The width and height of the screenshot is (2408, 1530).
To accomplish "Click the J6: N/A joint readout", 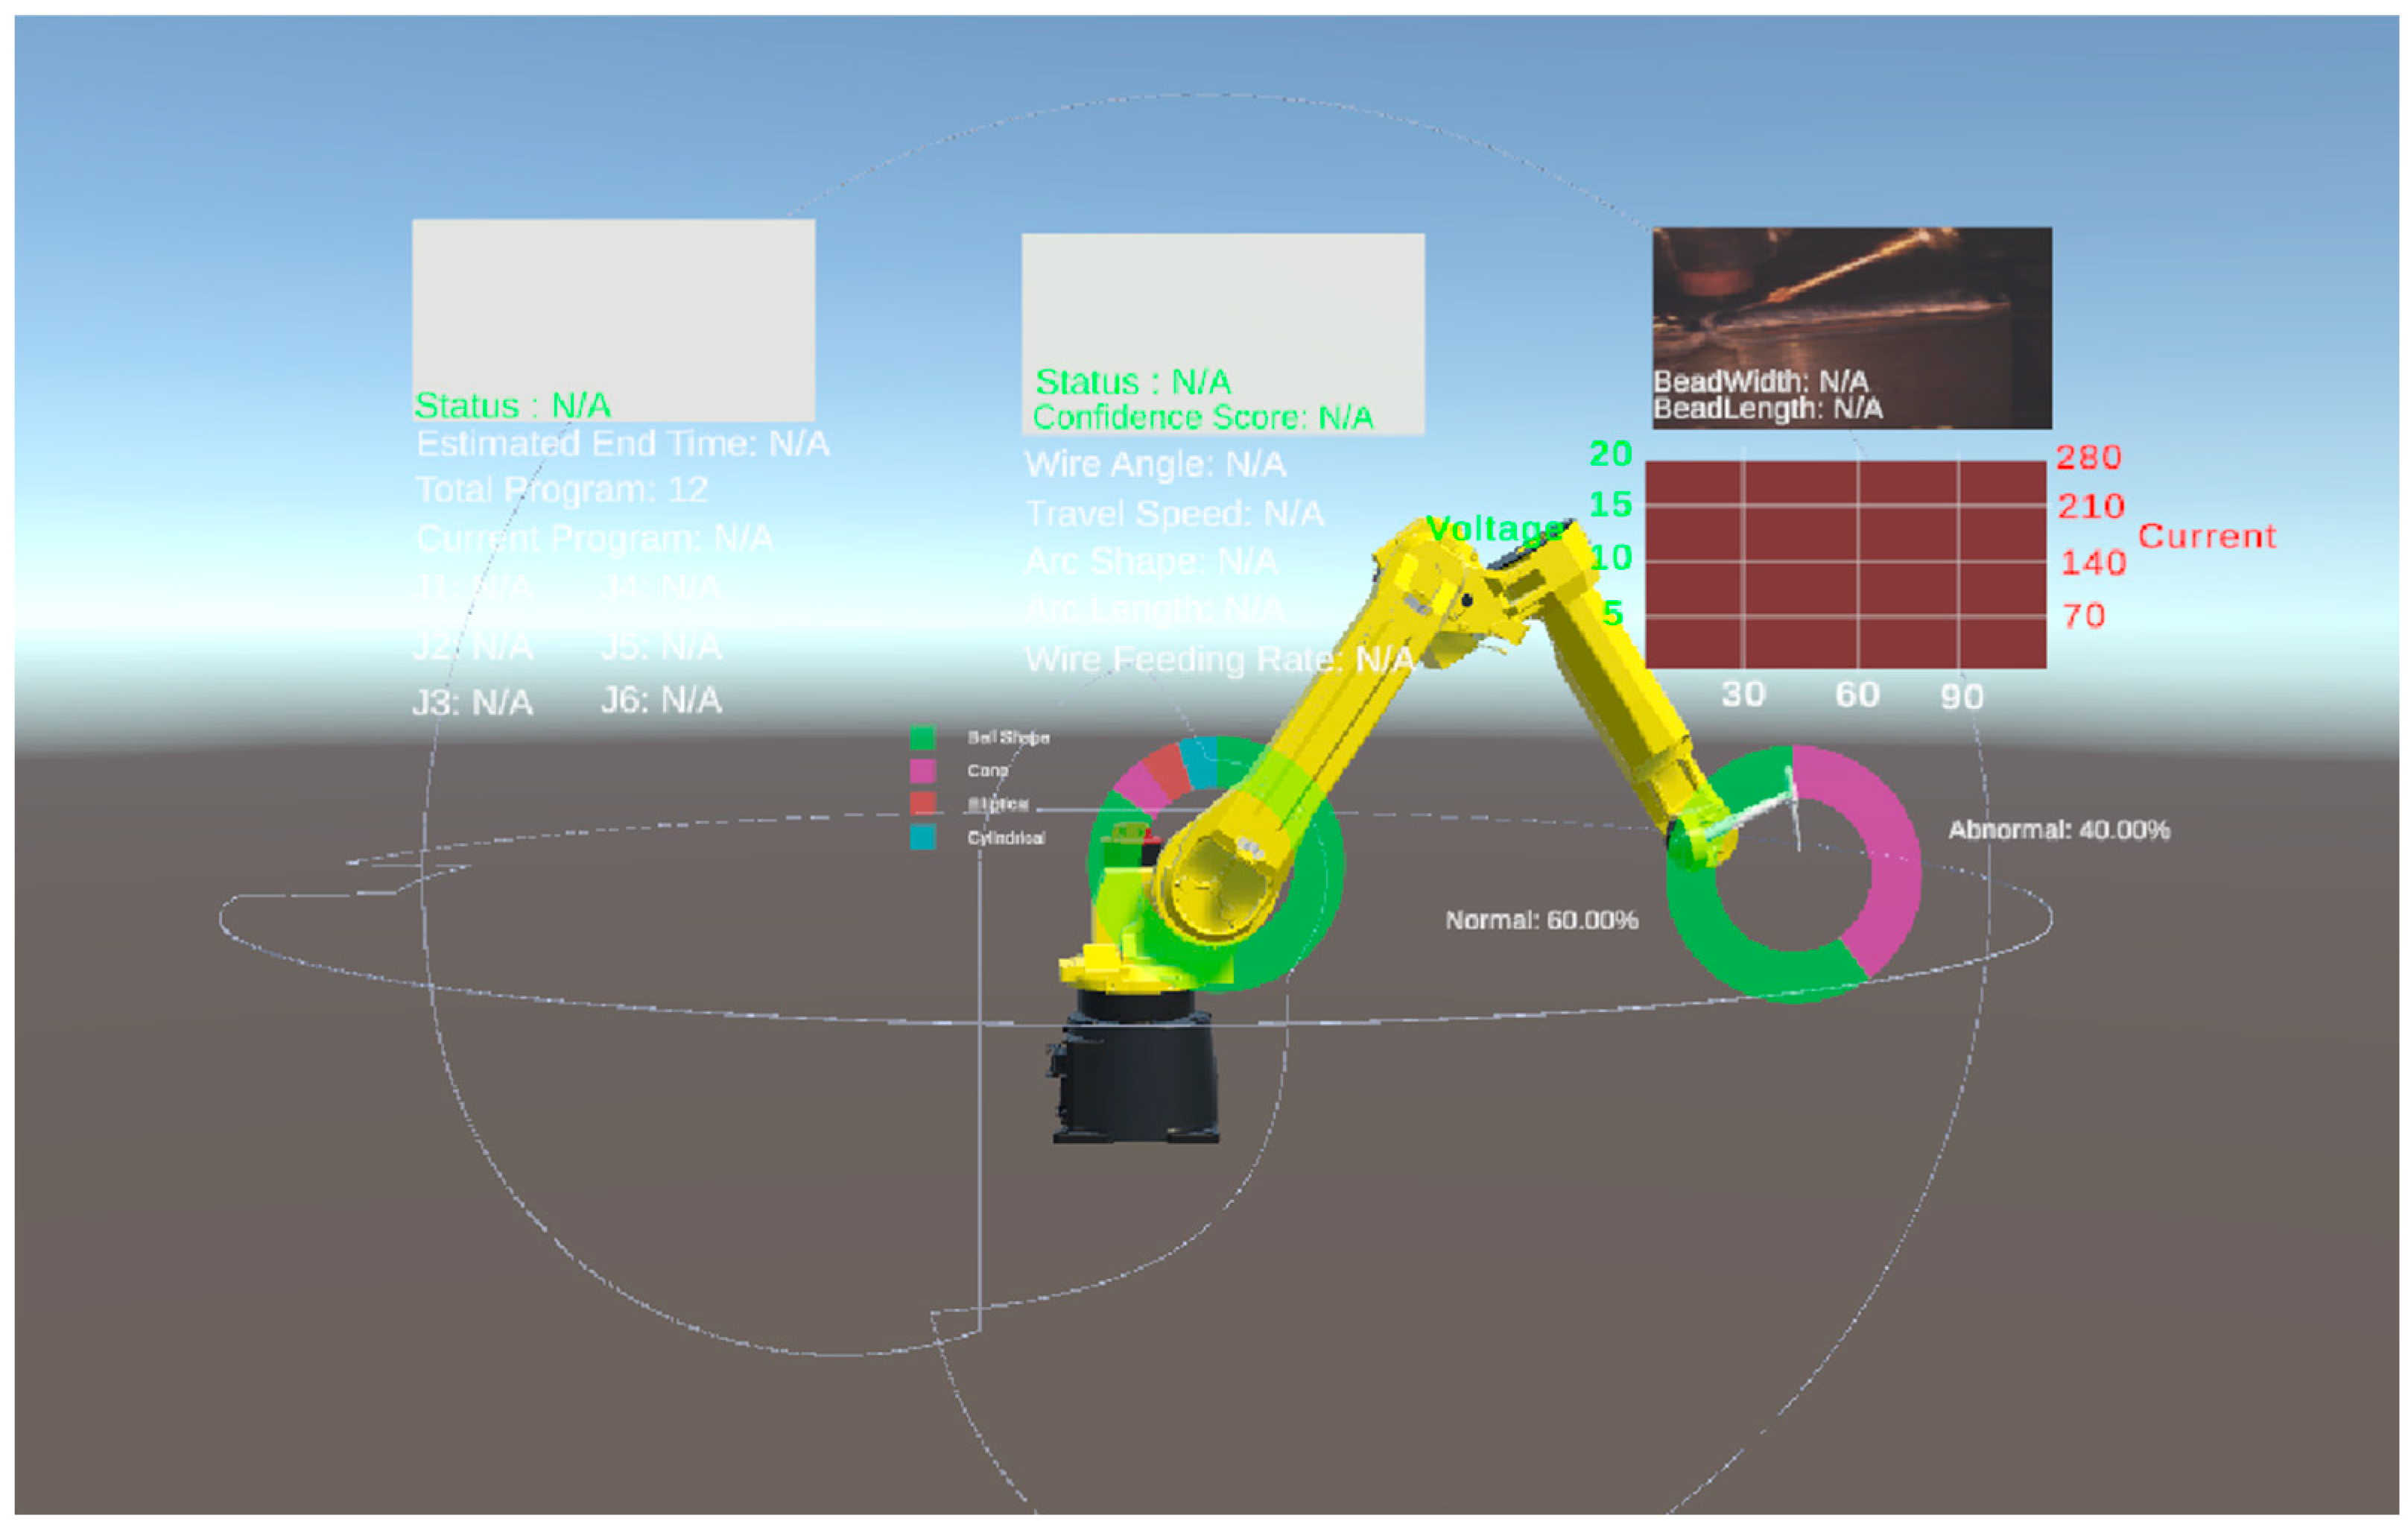I will coord(660,700).
